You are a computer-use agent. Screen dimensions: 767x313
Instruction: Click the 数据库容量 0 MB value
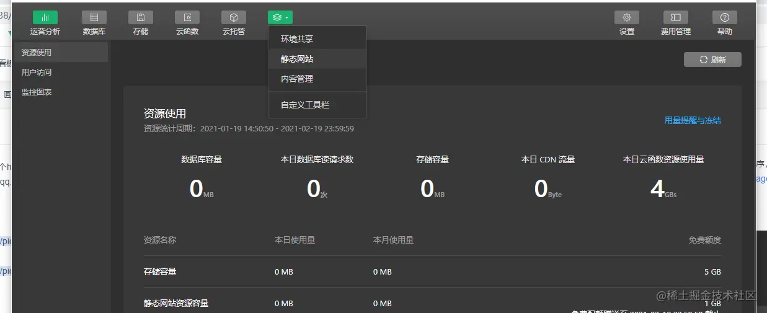pos(202,188)
